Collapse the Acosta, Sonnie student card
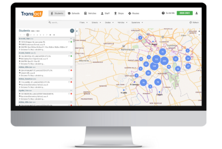Viewport: 222px width, 149px height. (71, 53)
